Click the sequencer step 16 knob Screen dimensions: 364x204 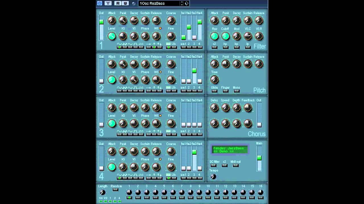260,192
